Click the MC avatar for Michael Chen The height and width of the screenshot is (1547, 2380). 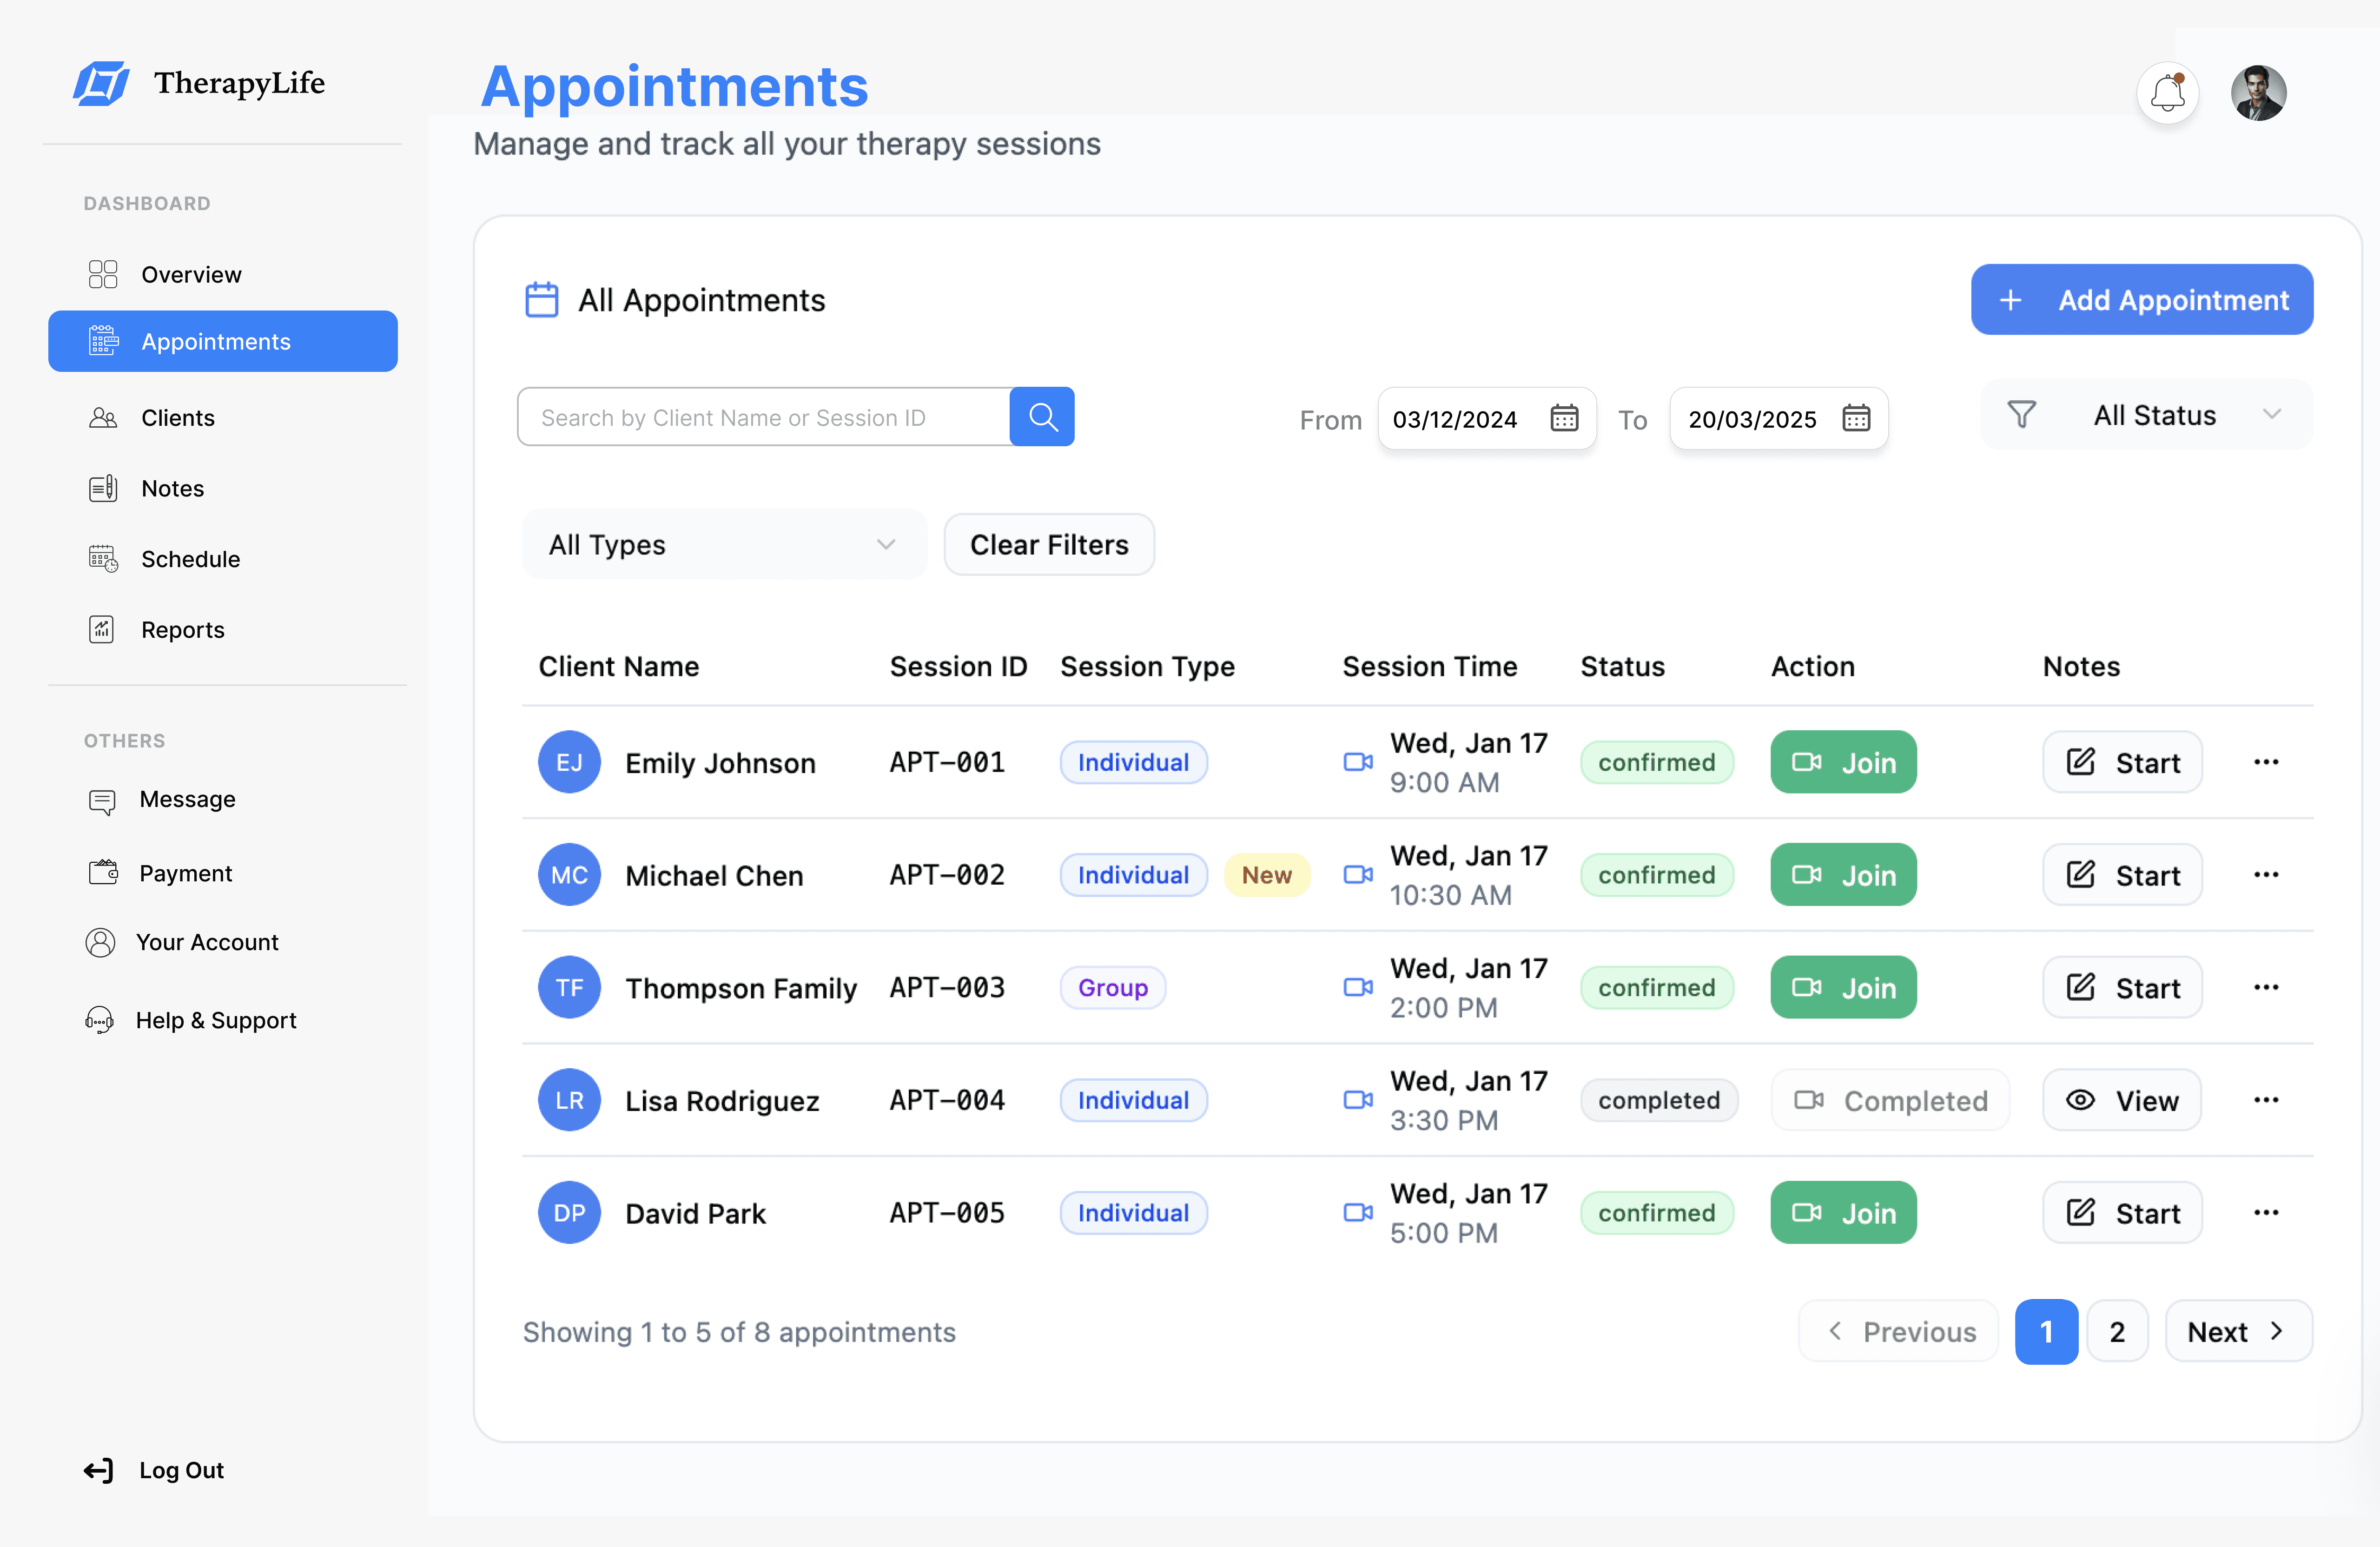(x=569, y=874)
